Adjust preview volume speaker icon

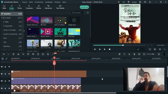tap(160, 49)
